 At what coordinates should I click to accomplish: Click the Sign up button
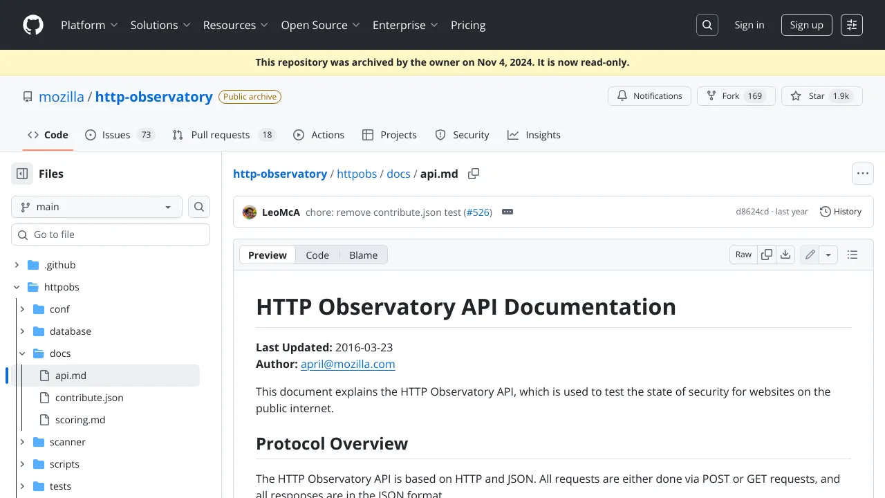tap(807, 25)
